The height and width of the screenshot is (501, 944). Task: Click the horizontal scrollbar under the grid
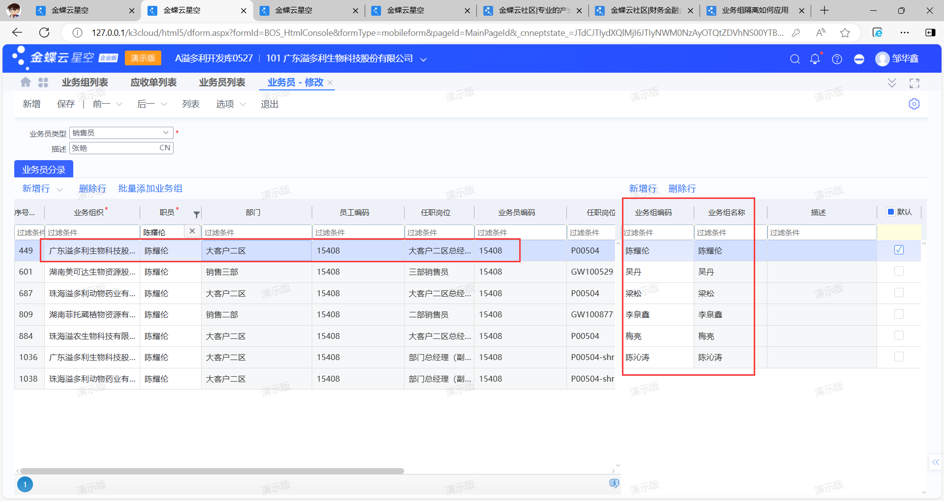tap(212, 471)
